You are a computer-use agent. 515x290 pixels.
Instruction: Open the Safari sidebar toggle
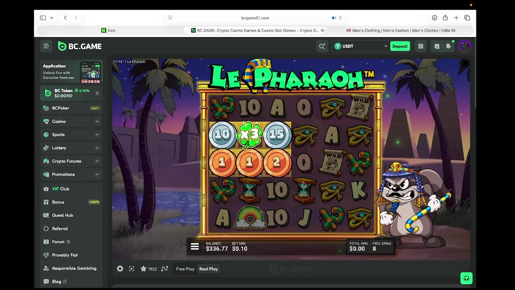(43, 18)
